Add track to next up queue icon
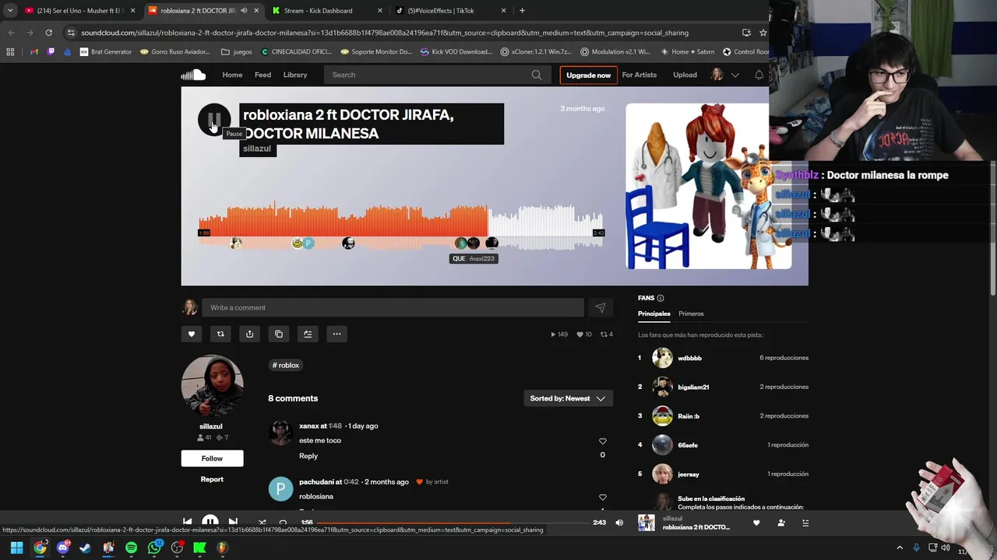Viewport: 997px width, 560px height. [x=308, y=334]
